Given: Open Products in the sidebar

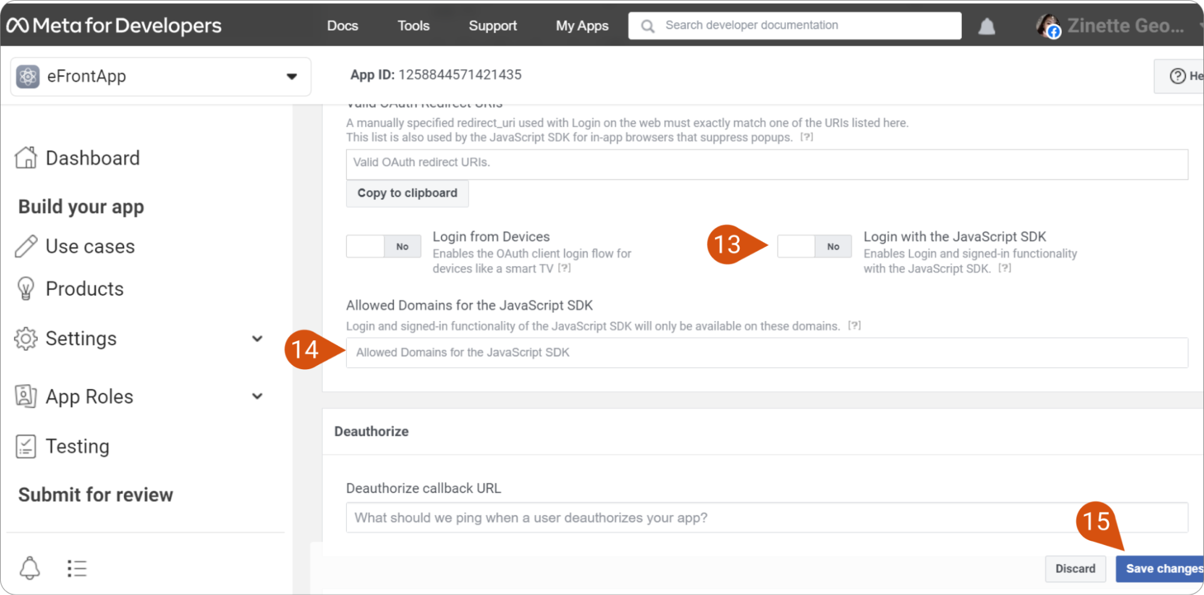Looking at the screenshot, I should click(85, 288).
